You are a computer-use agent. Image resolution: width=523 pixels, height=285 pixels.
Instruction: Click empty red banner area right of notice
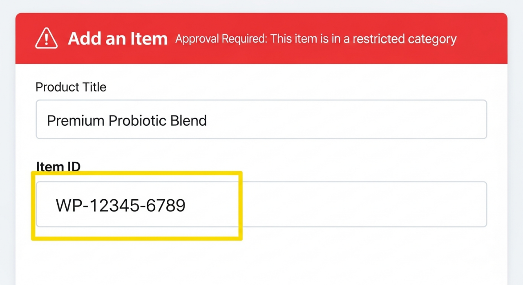pos(482,39)
